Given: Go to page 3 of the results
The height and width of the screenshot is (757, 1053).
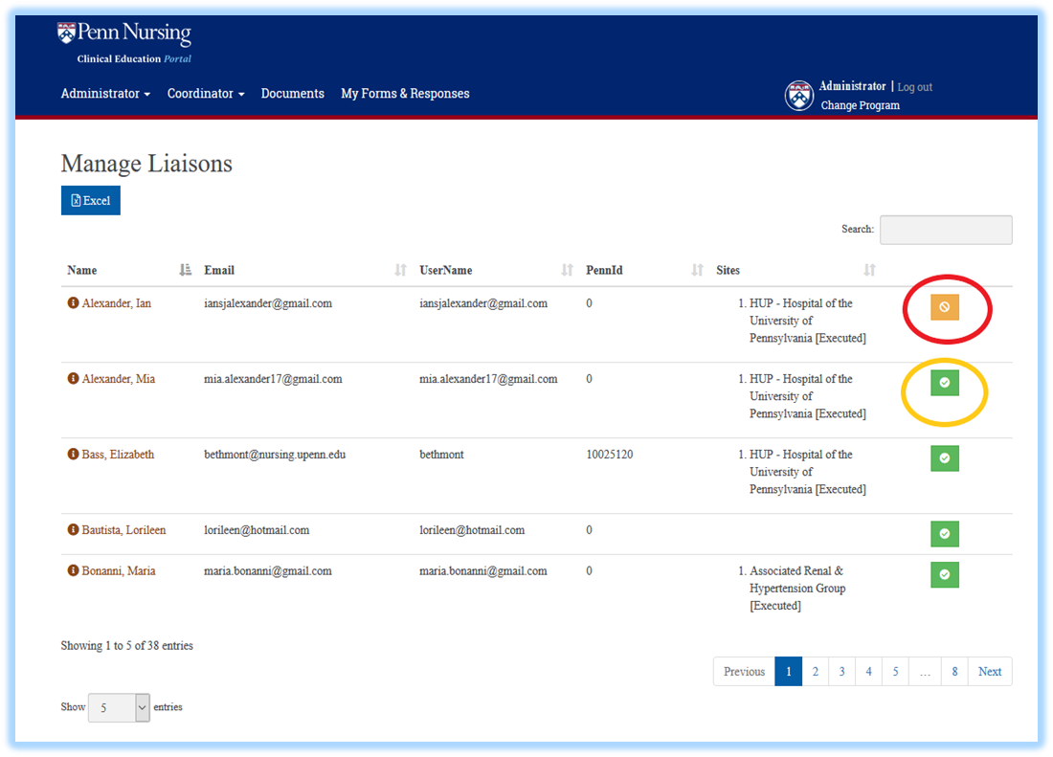Looking at the screenshot, I should click(841, 671).
